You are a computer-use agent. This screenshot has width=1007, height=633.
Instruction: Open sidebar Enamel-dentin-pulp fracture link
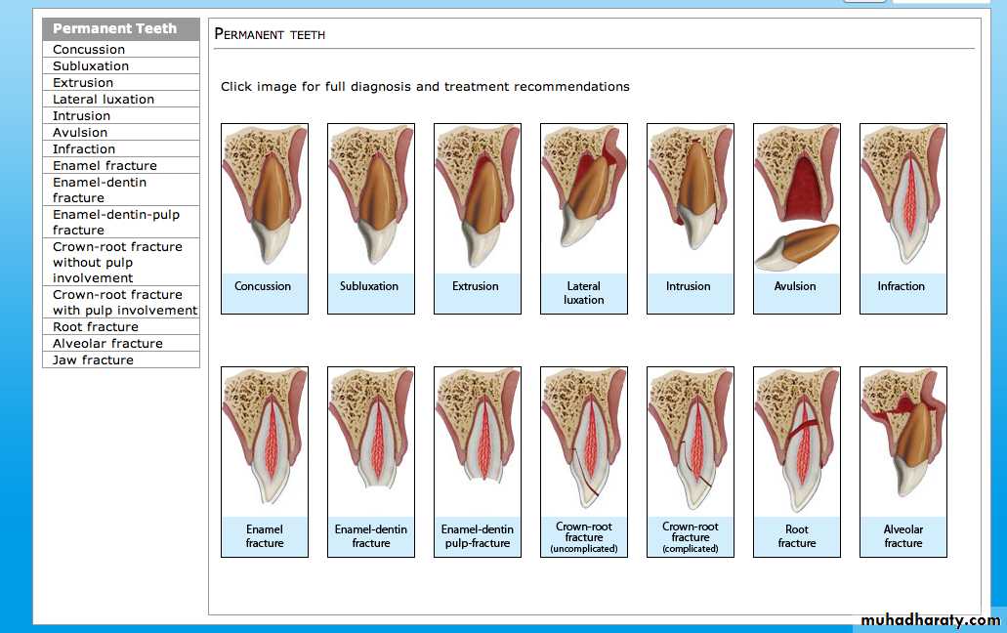[116, 222]
